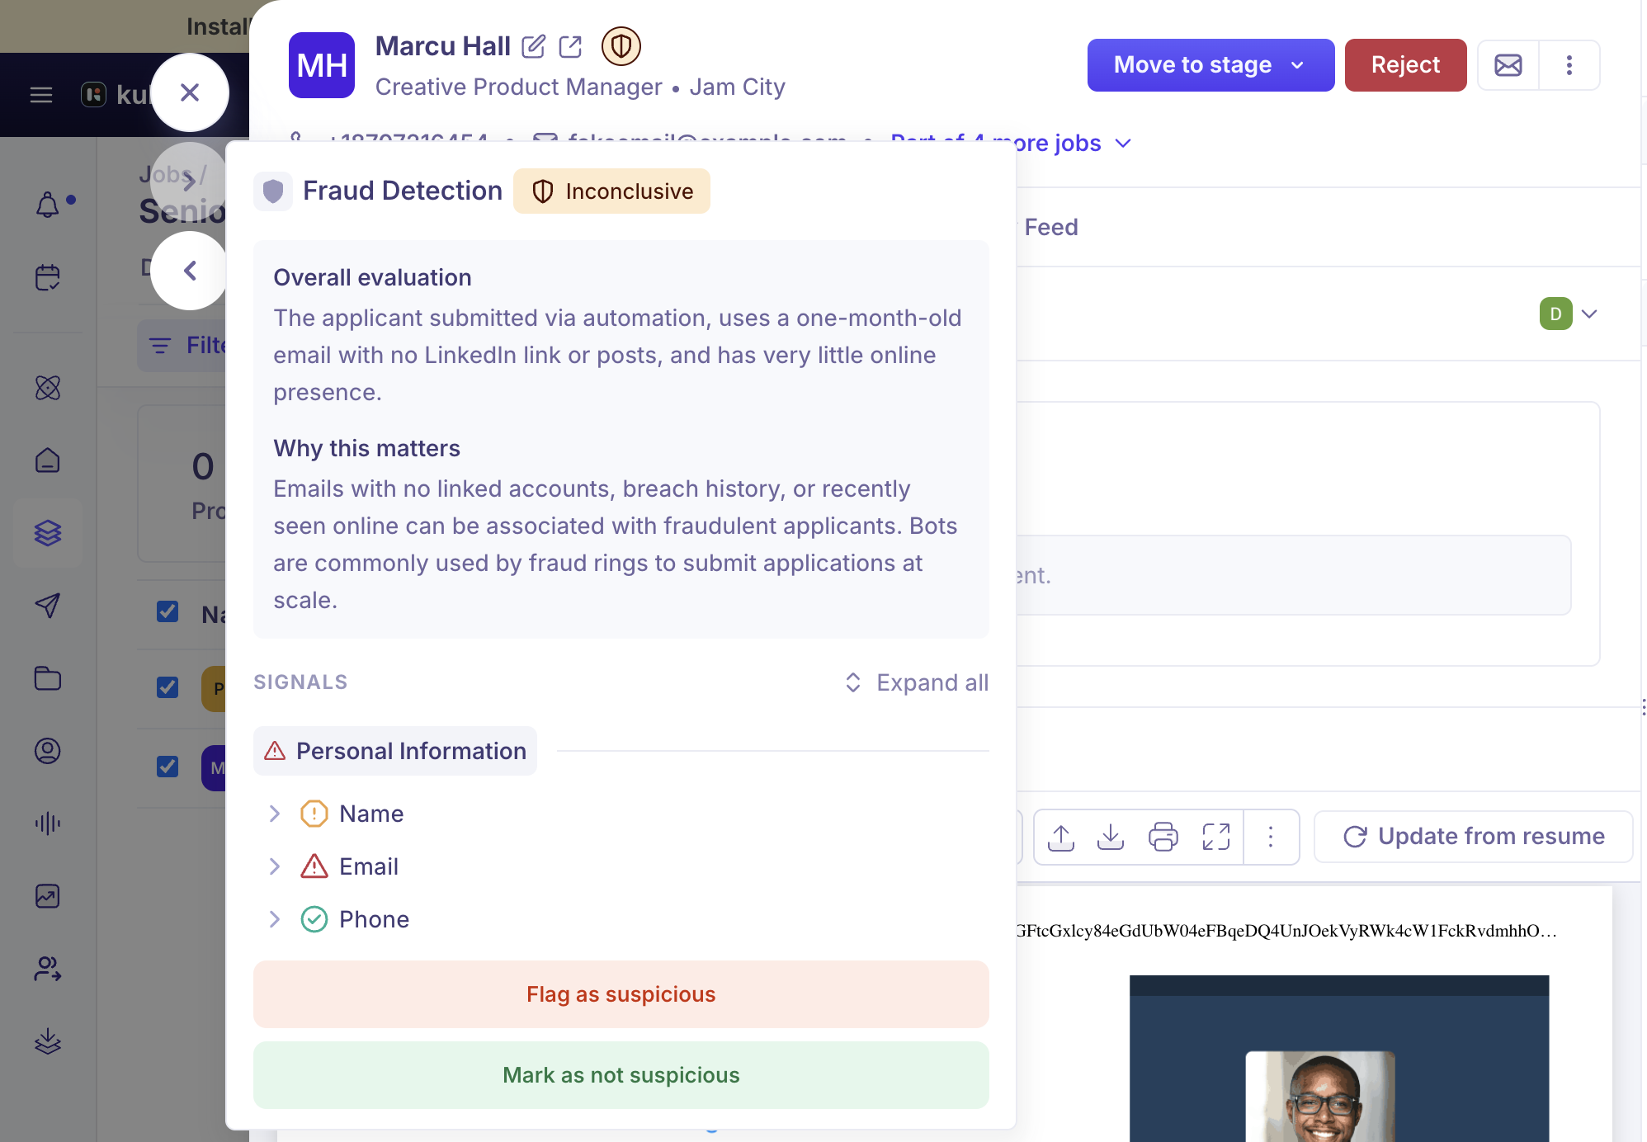Expand all fraud signals
The height and width of the screenshot is (1142, 1647).
(x=917, y=682)
